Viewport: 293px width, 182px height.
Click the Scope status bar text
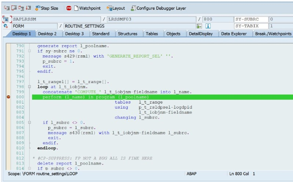[43, 174]
